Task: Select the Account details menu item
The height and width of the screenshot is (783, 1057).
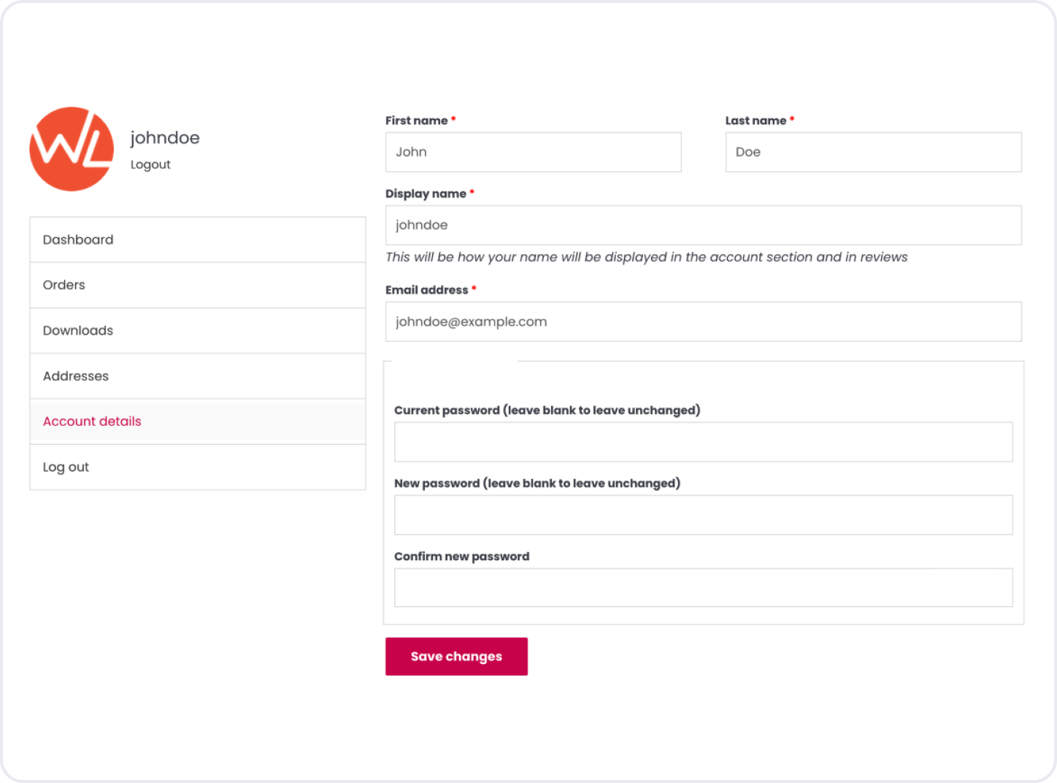Action: point(92,421)
